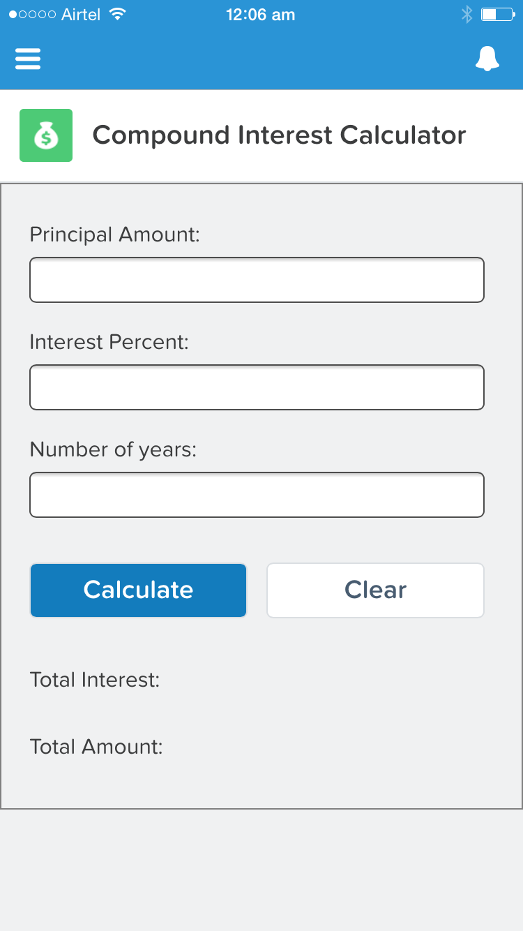Tap the Total Interest result label
The width and height of the screenshot is (523, 931).
(95, 680)
